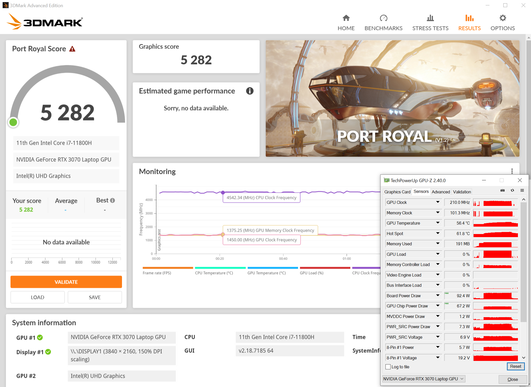Open the Stress Tests chart icon
This screenshot has width=531, height=387.
pyautogui.click(x=430, y=18)
